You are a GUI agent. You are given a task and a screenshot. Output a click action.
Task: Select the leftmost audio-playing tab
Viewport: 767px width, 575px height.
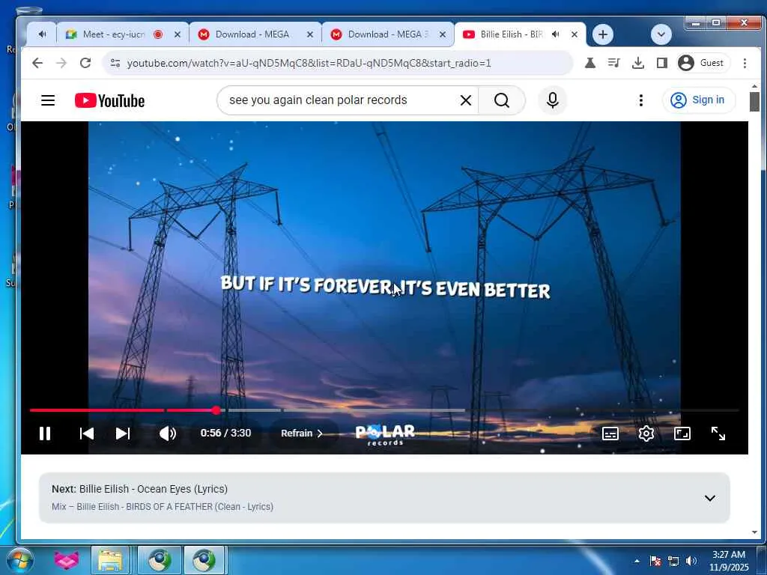43,34
